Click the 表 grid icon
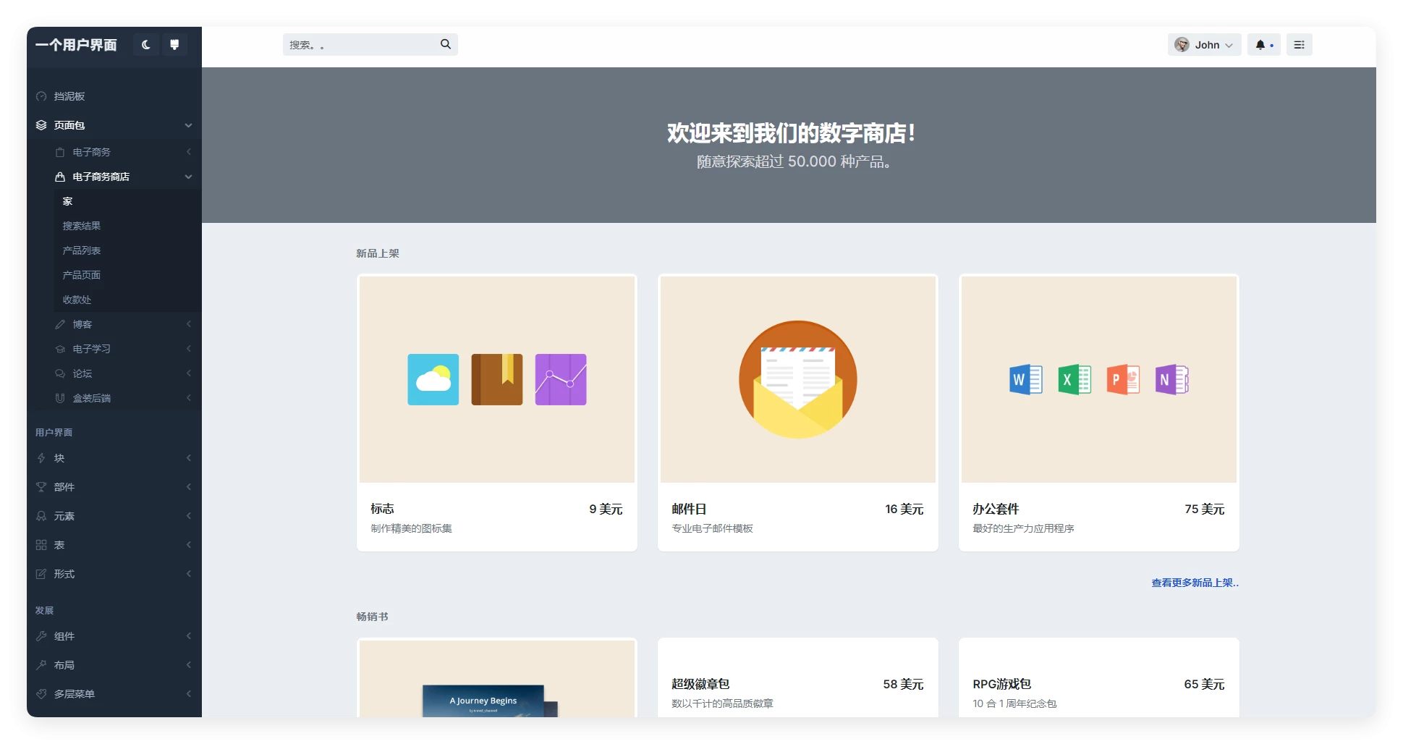Viewport: 1403px width, 744px height. pyautogui.click(x=41, y=545)
